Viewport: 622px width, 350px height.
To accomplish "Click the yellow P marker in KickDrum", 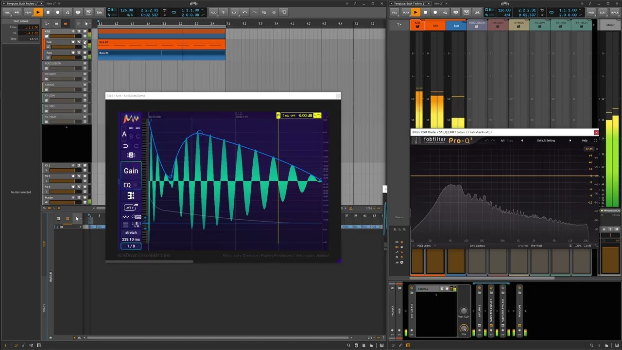I will click(x=278, y=116).
